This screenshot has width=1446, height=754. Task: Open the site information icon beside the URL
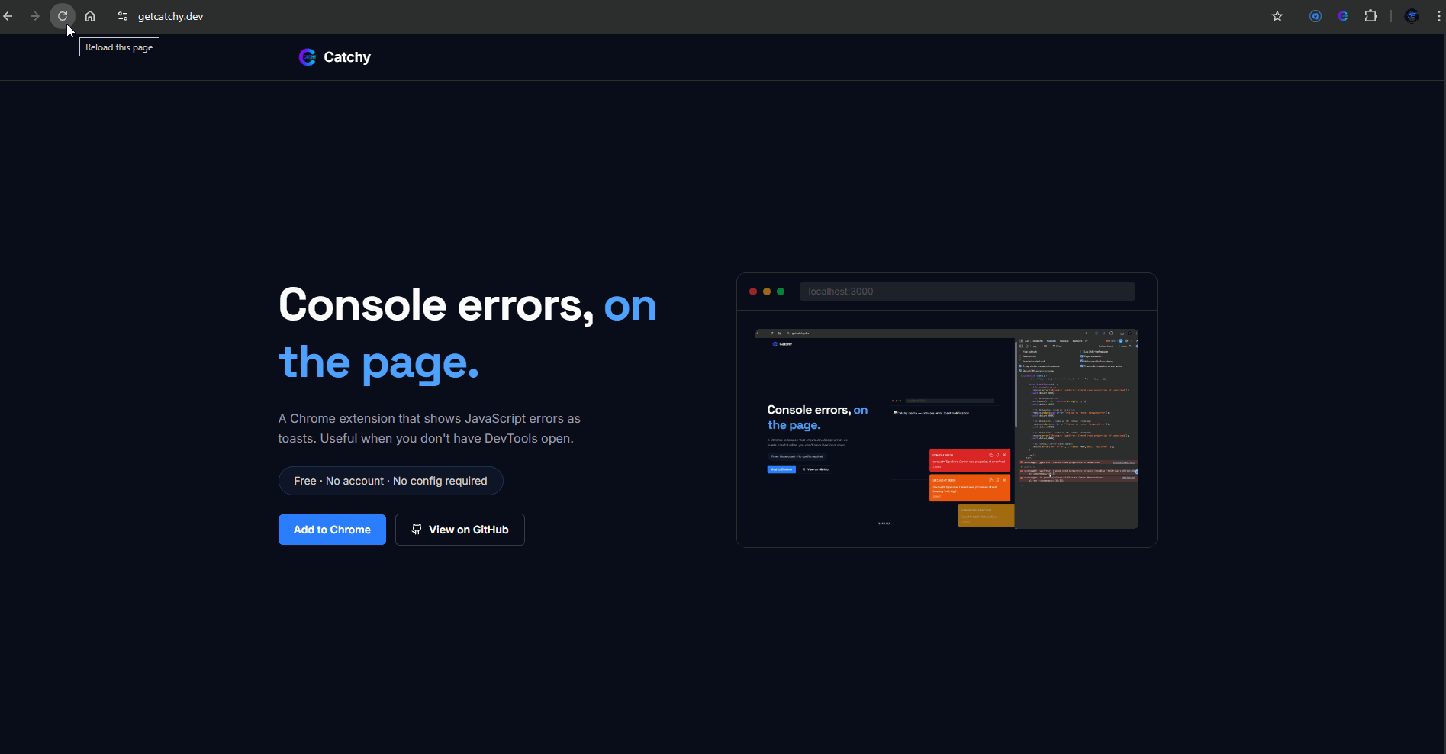pyautogui.click(x=123, y=15)
